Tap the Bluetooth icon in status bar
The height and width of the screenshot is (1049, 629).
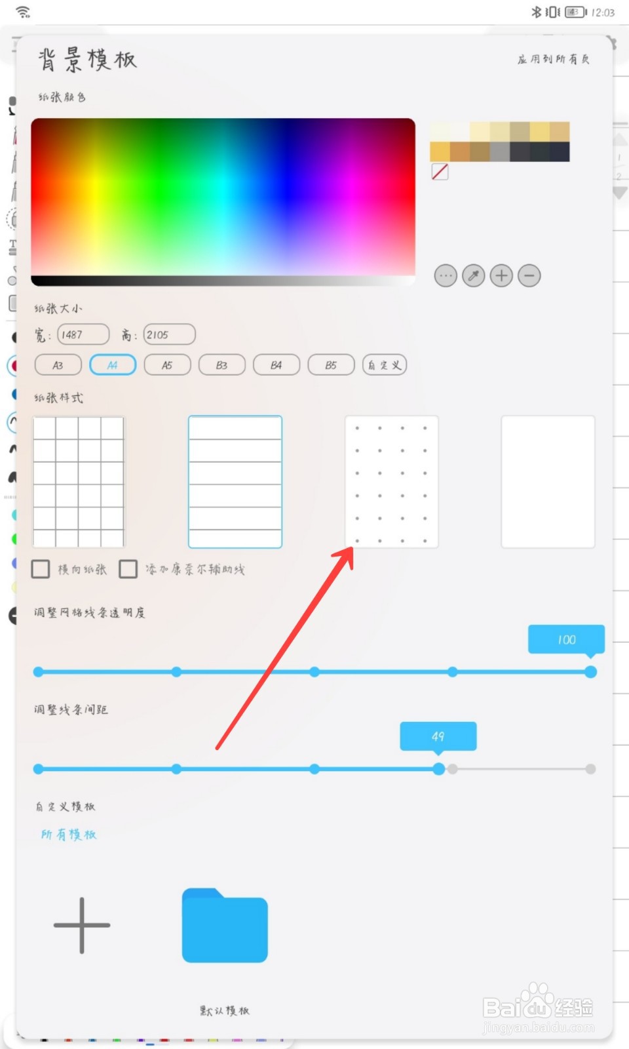[x=536, y=12]
